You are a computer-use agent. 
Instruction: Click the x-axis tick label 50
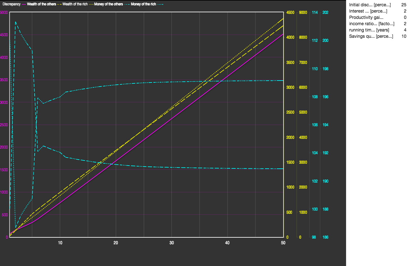coord(283,243)
